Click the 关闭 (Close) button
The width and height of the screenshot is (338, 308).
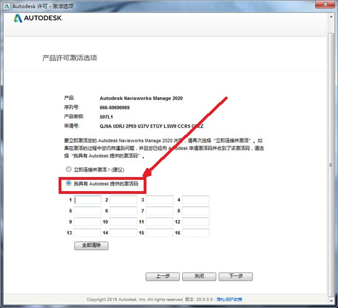coord(199,277)
